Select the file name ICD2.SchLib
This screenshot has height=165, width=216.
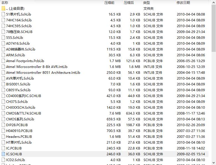point(16,160)
